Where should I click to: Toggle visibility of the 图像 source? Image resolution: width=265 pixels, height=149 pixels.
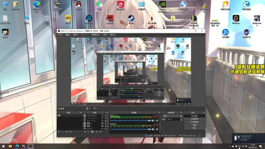[x=102, y=126]
